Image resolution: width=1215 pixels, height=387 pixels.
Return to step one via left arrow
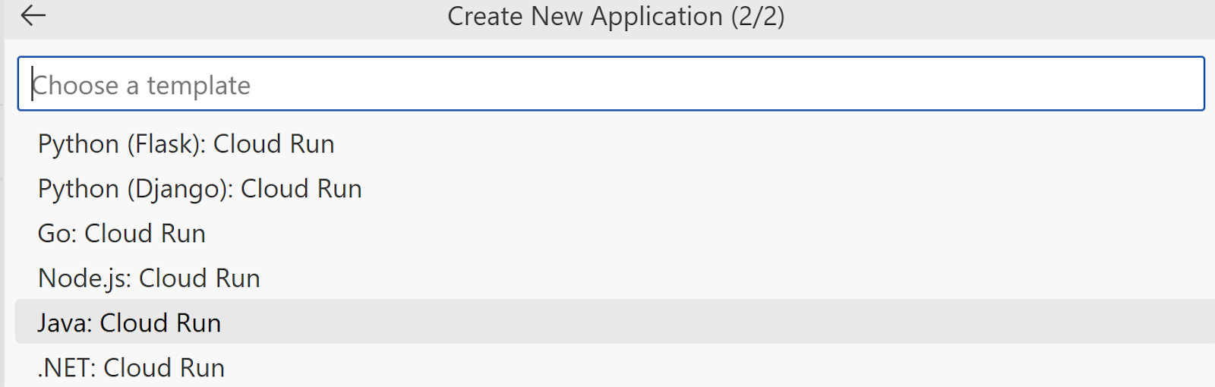tap(33, 16)
